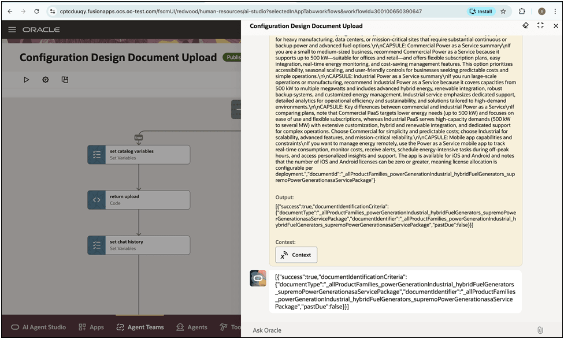Select the 'set catalog variables' node

pos(139,155)
